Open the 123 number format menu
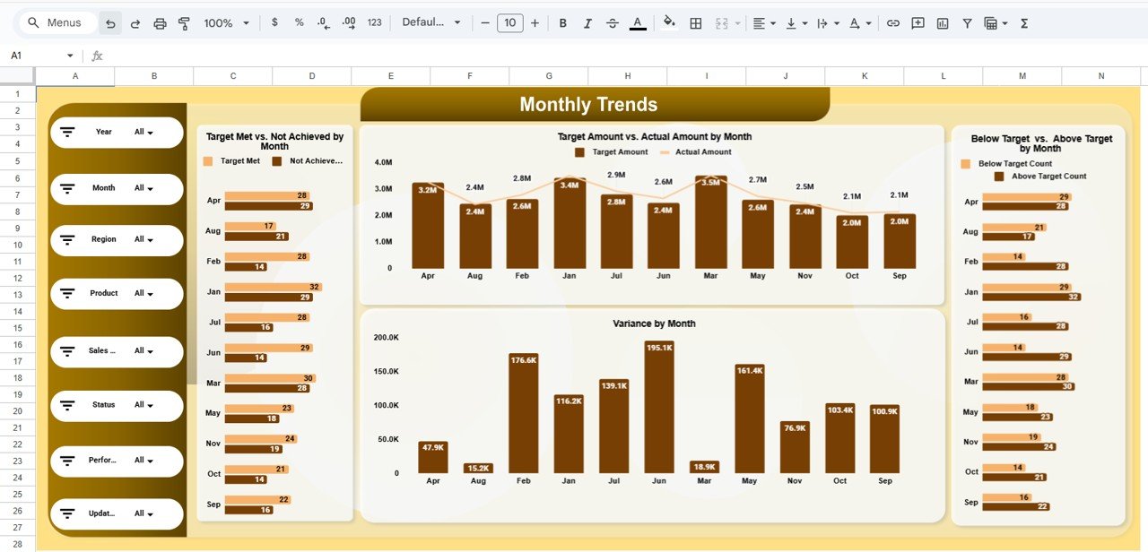The image size is (1148, 552). tap(373, 22)
